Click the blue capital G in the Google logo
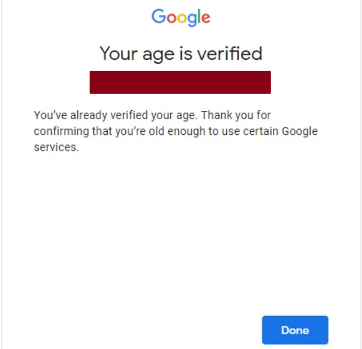This screenshot has height=349, width=362. (159, 17)
